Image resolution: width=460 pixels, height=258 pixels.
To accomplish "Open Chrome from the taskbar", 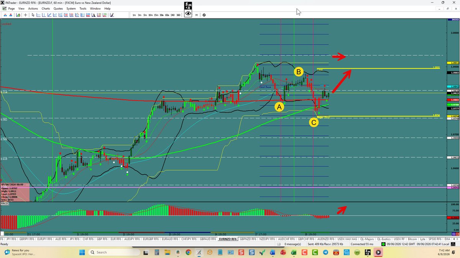I will (188, 252).
